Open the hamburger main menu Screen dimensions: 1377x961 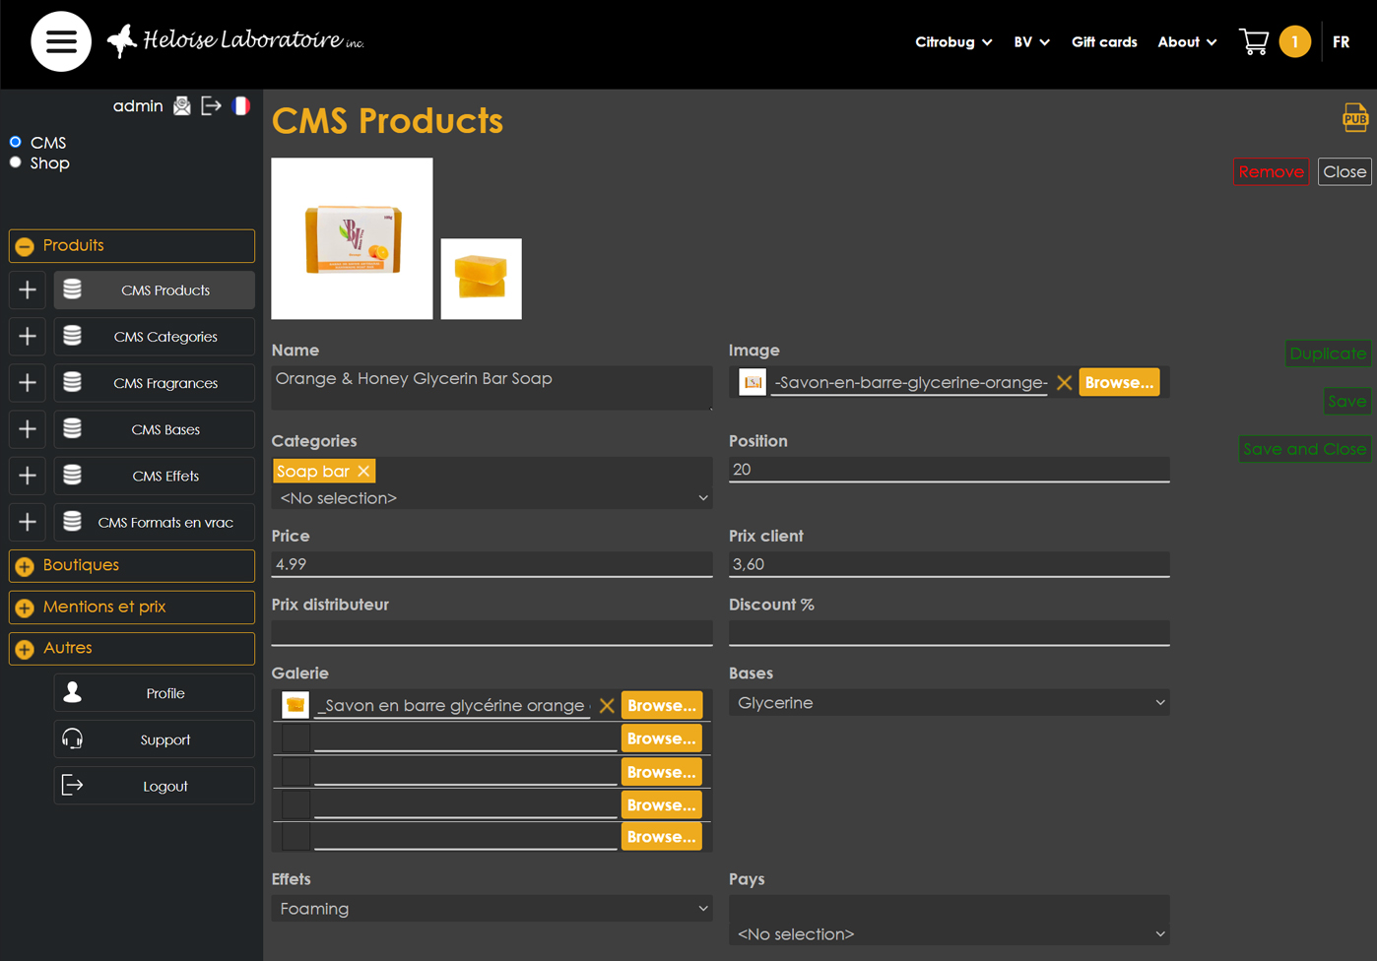(61, 41)
